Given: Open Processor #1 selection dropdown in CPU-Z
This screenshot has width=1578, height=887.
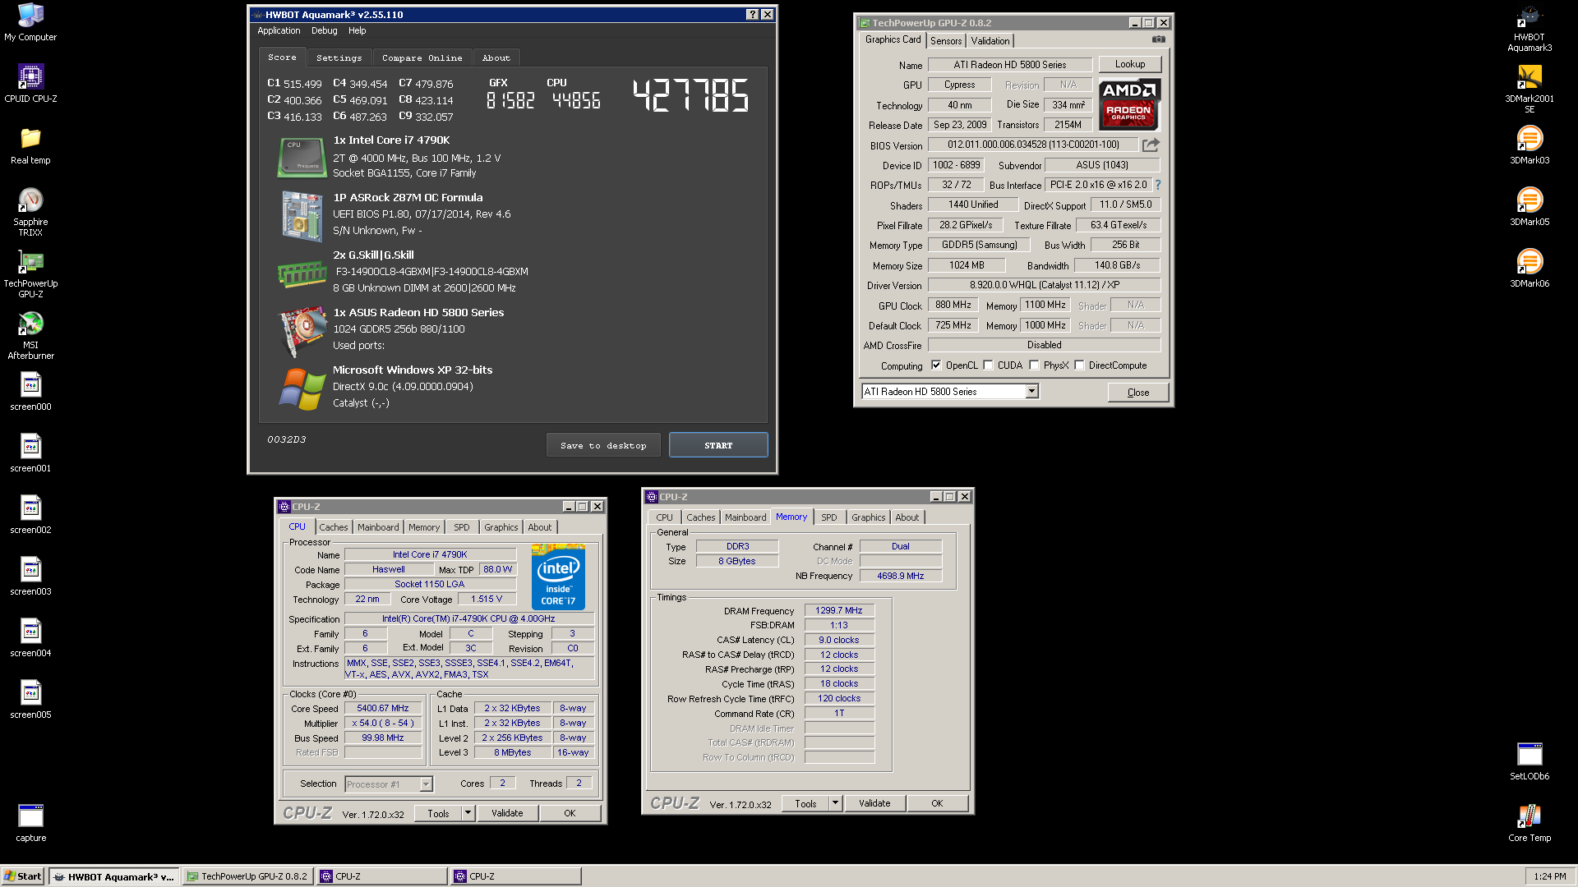Looking at the screenshot, I should [x=426, y=784].
